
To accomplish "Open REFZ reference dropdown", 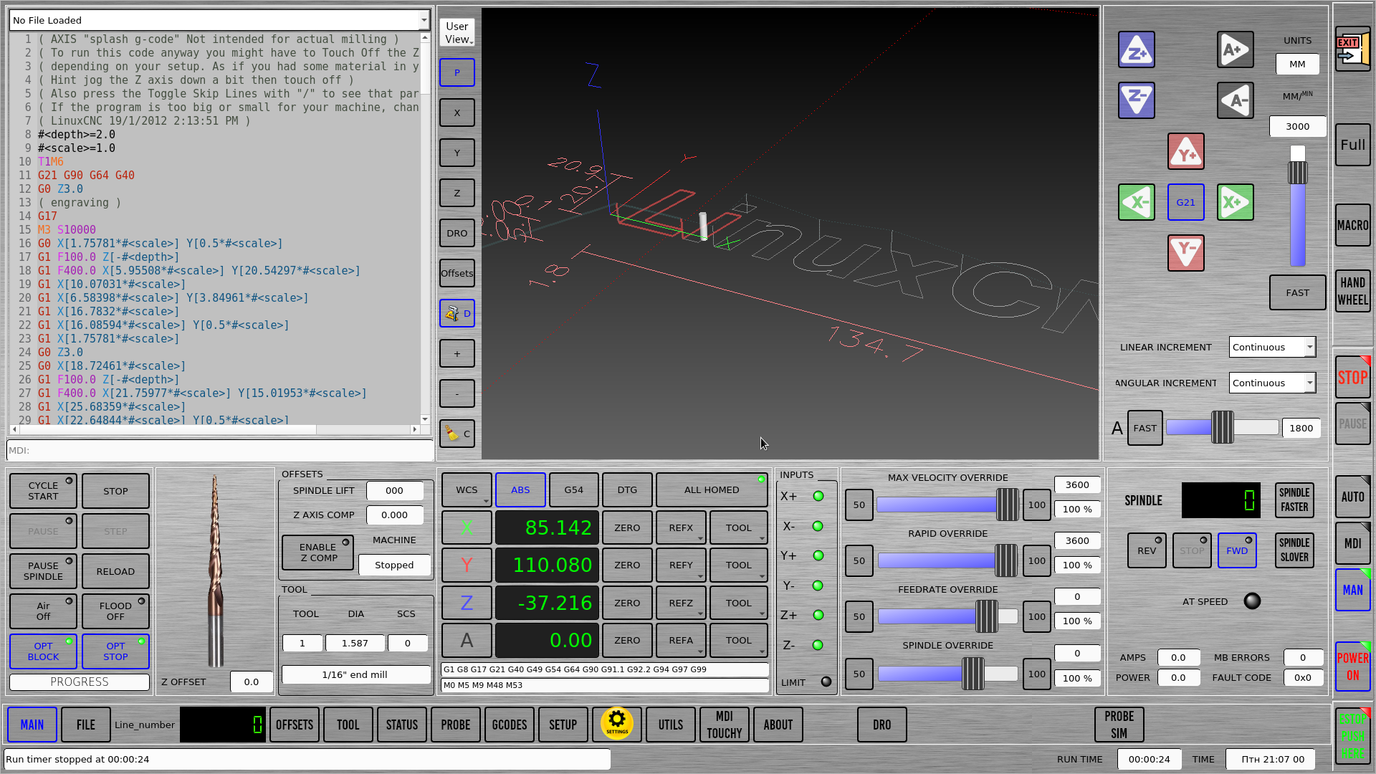I will coord(681,603).
